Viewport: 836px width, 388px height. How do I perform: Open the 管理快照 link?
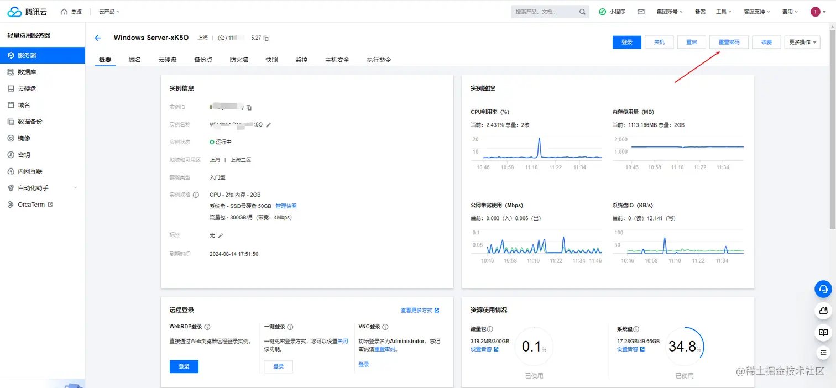(286, 206)
